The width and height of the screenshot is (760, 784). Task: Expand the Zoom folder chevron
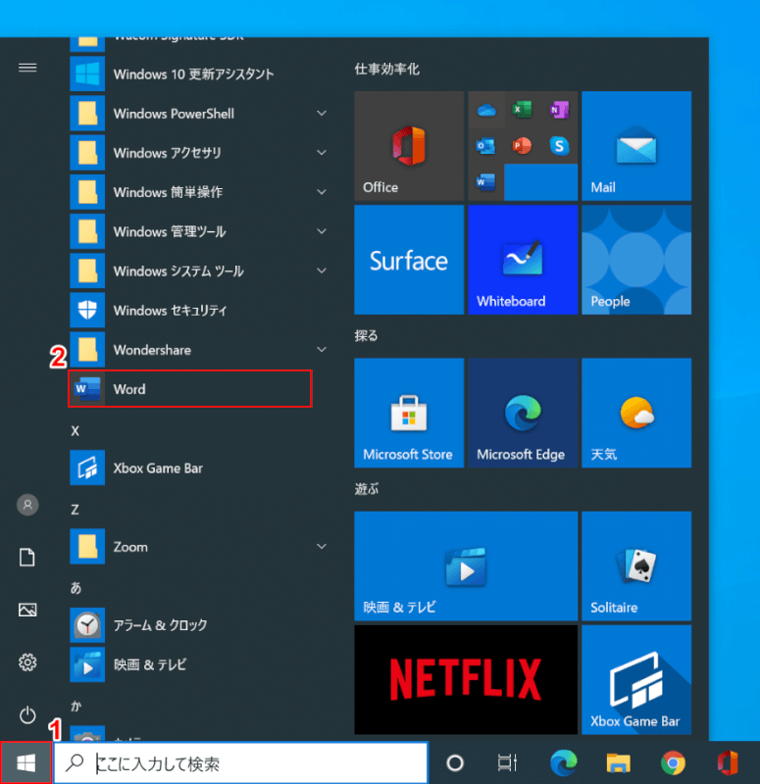(322, 547)
